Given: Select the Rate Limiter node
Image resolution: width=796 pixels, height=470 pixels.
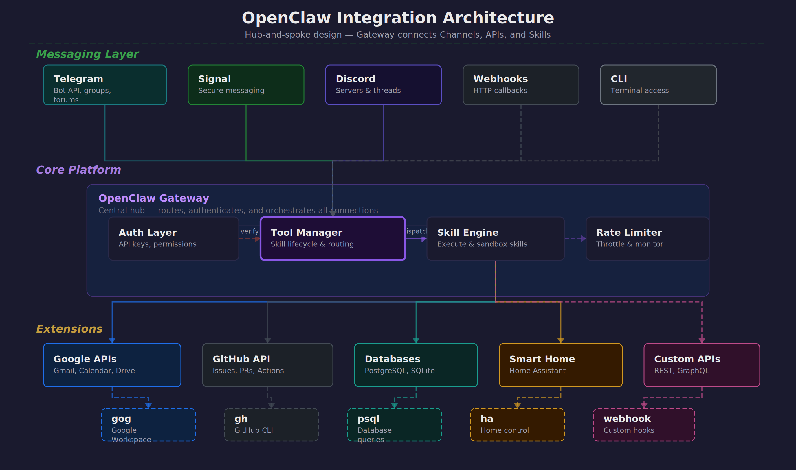Looking at the screenshot, I should 647,238.
